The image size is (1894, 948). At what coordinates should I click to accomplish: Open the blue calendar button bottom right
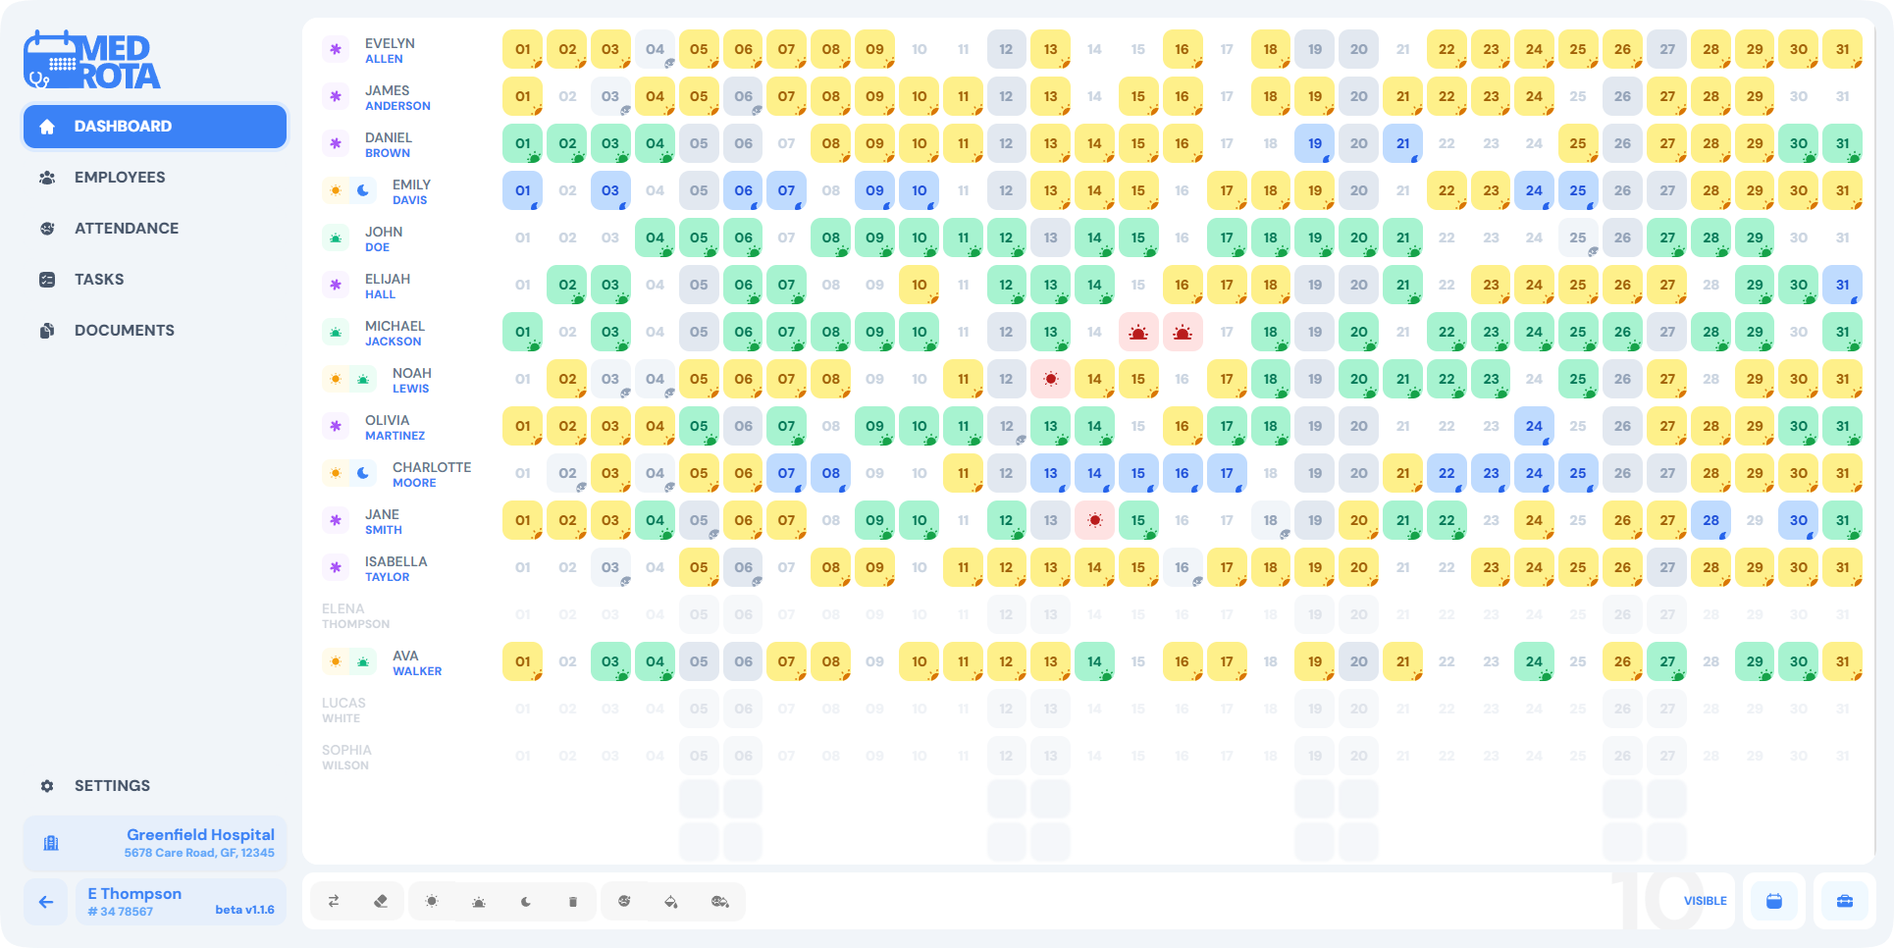click(x=1774, y=901)
